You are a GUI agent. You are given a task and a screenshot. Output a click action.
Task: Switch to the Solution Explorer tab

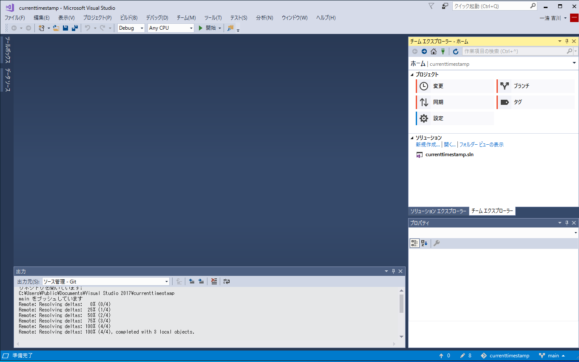(438, 211)
